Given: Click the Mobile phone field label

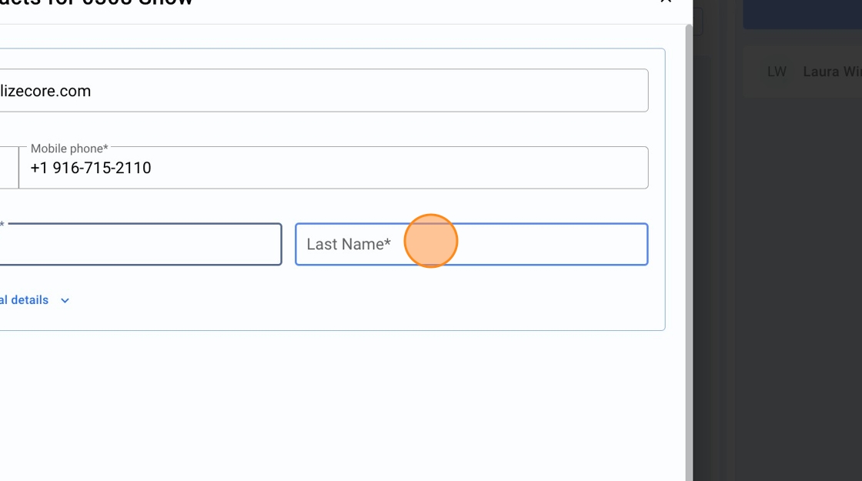Looking at the screenshot, I should pos(69,148).
